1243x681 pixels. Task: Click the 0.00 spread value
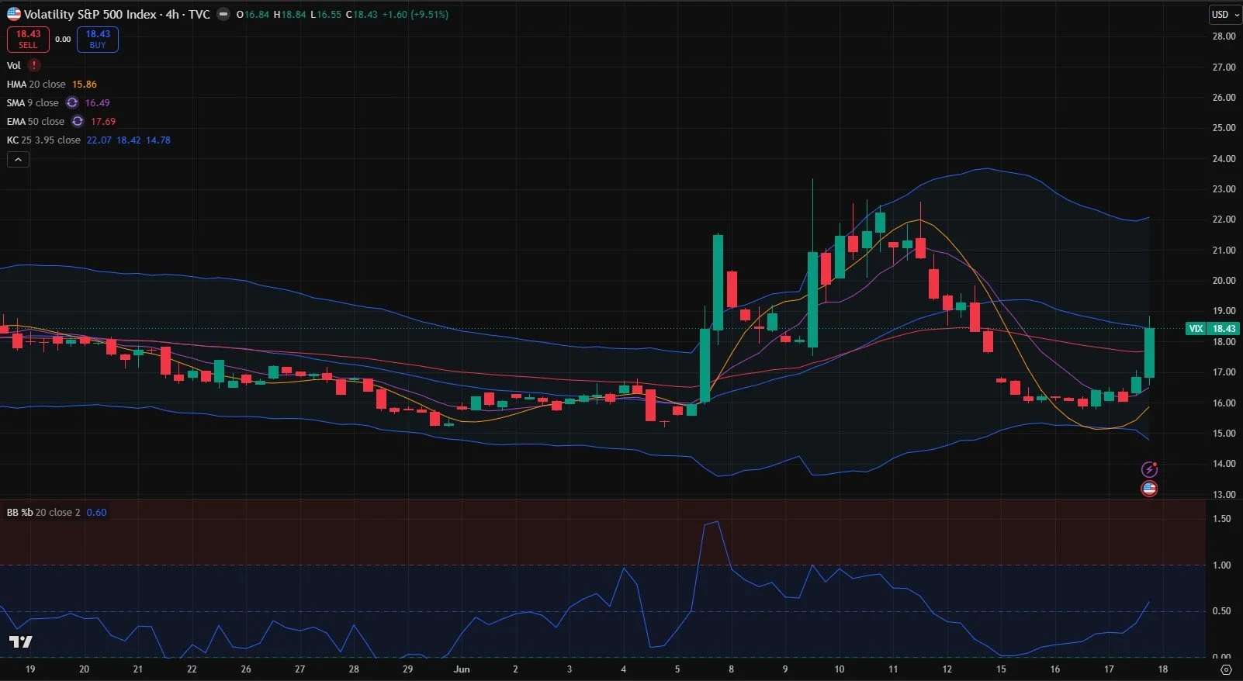click(63, 40)
